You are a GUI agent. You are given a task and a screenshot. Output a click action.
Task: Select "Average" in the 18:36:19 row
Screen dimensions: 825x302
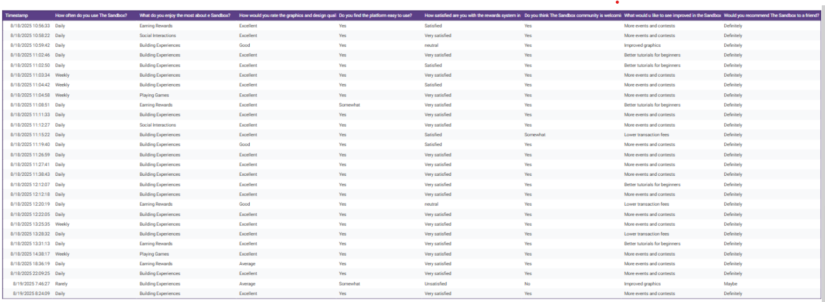click(247, 264)
